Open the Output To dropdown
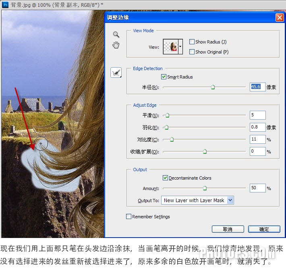286x271 pixels. (230, 200)
